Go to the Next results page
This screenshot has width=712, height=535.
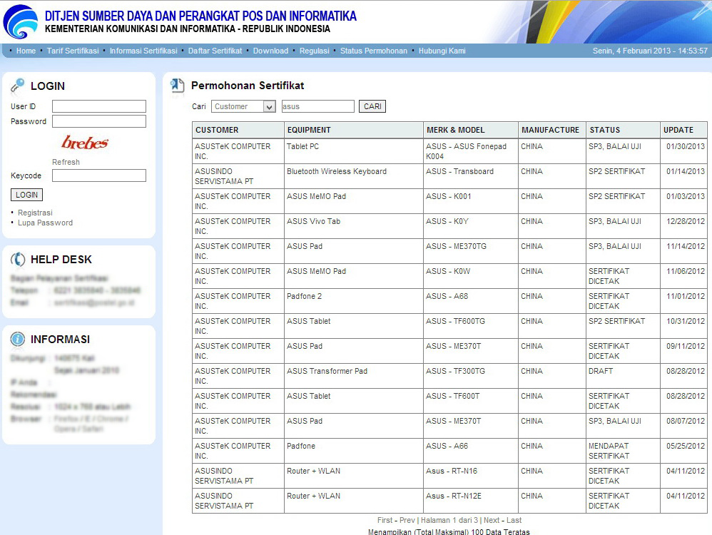pos(492,520)
